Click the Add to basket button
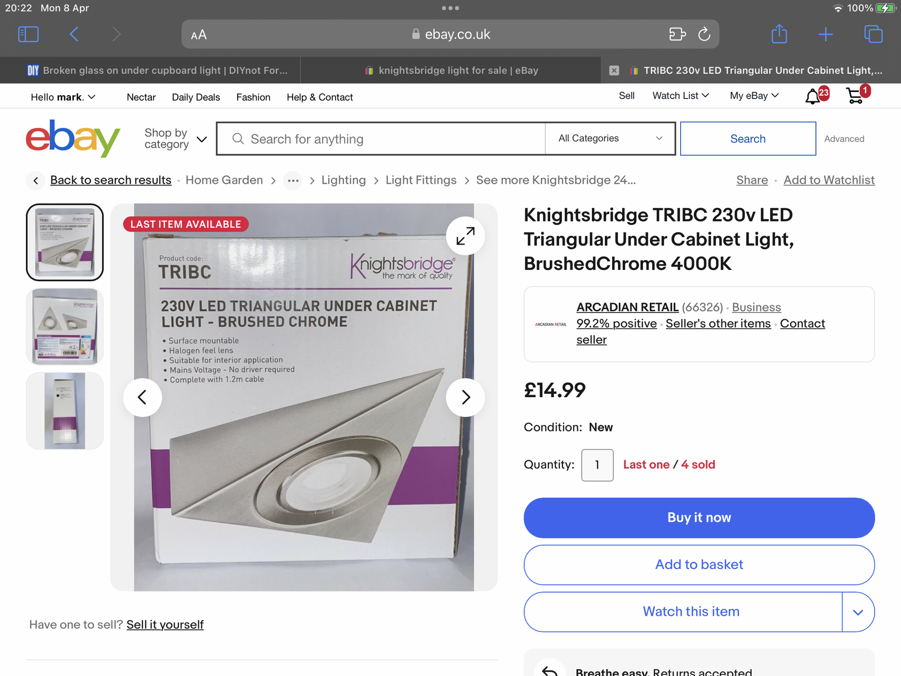 699,565
